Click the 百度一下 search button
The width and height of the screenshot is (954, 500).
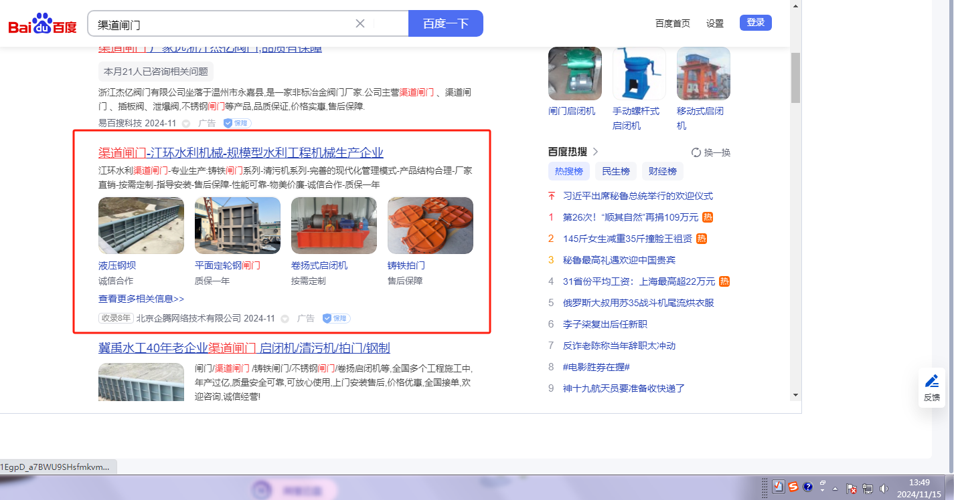click(x=446, y=23)
